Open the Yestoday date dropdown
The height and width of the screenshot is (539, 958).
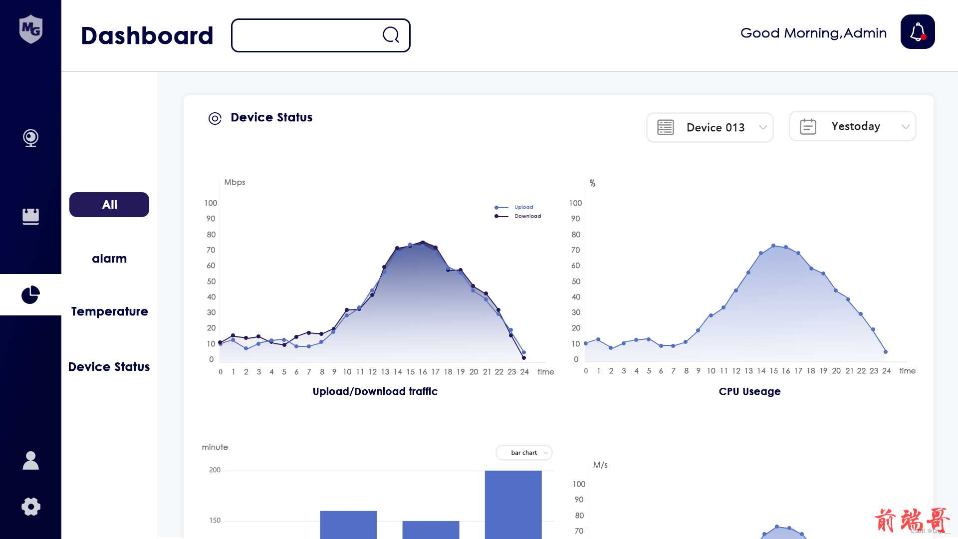point(853,126)
